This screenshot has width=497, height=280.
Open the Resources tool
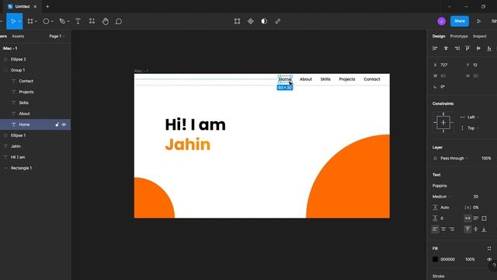pyautogui.click(x=92, y=21)
